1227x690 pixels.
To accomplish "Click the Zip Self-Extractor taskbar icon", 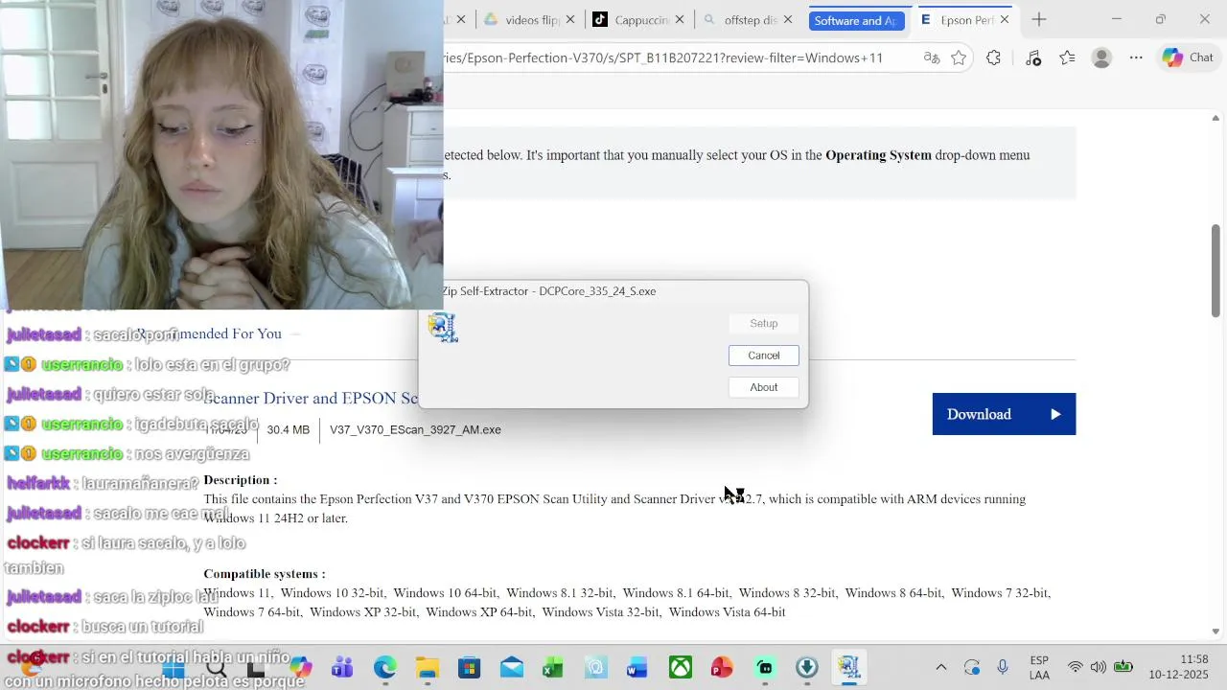I will click(x=848, y=667).
